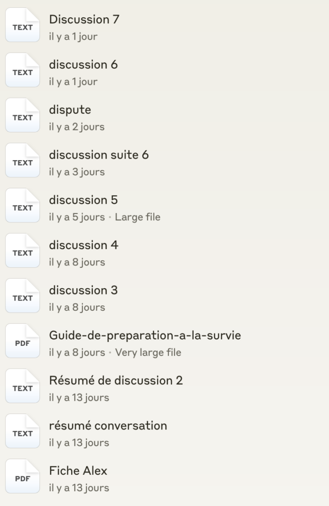Open the file named Discussion 7
This screenshot has width=329, height=506.
[x=84, y=20]
